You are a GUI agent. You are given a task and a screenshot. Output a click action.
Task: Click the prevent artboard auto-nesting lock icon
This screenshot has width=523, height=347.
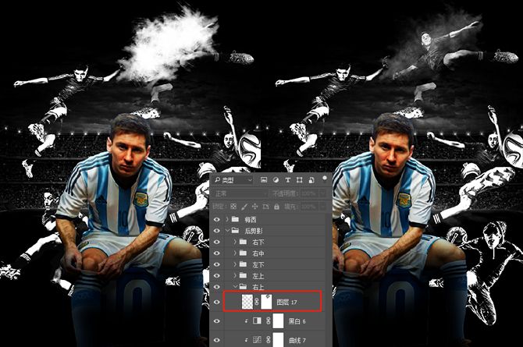[x=265, y=207]
